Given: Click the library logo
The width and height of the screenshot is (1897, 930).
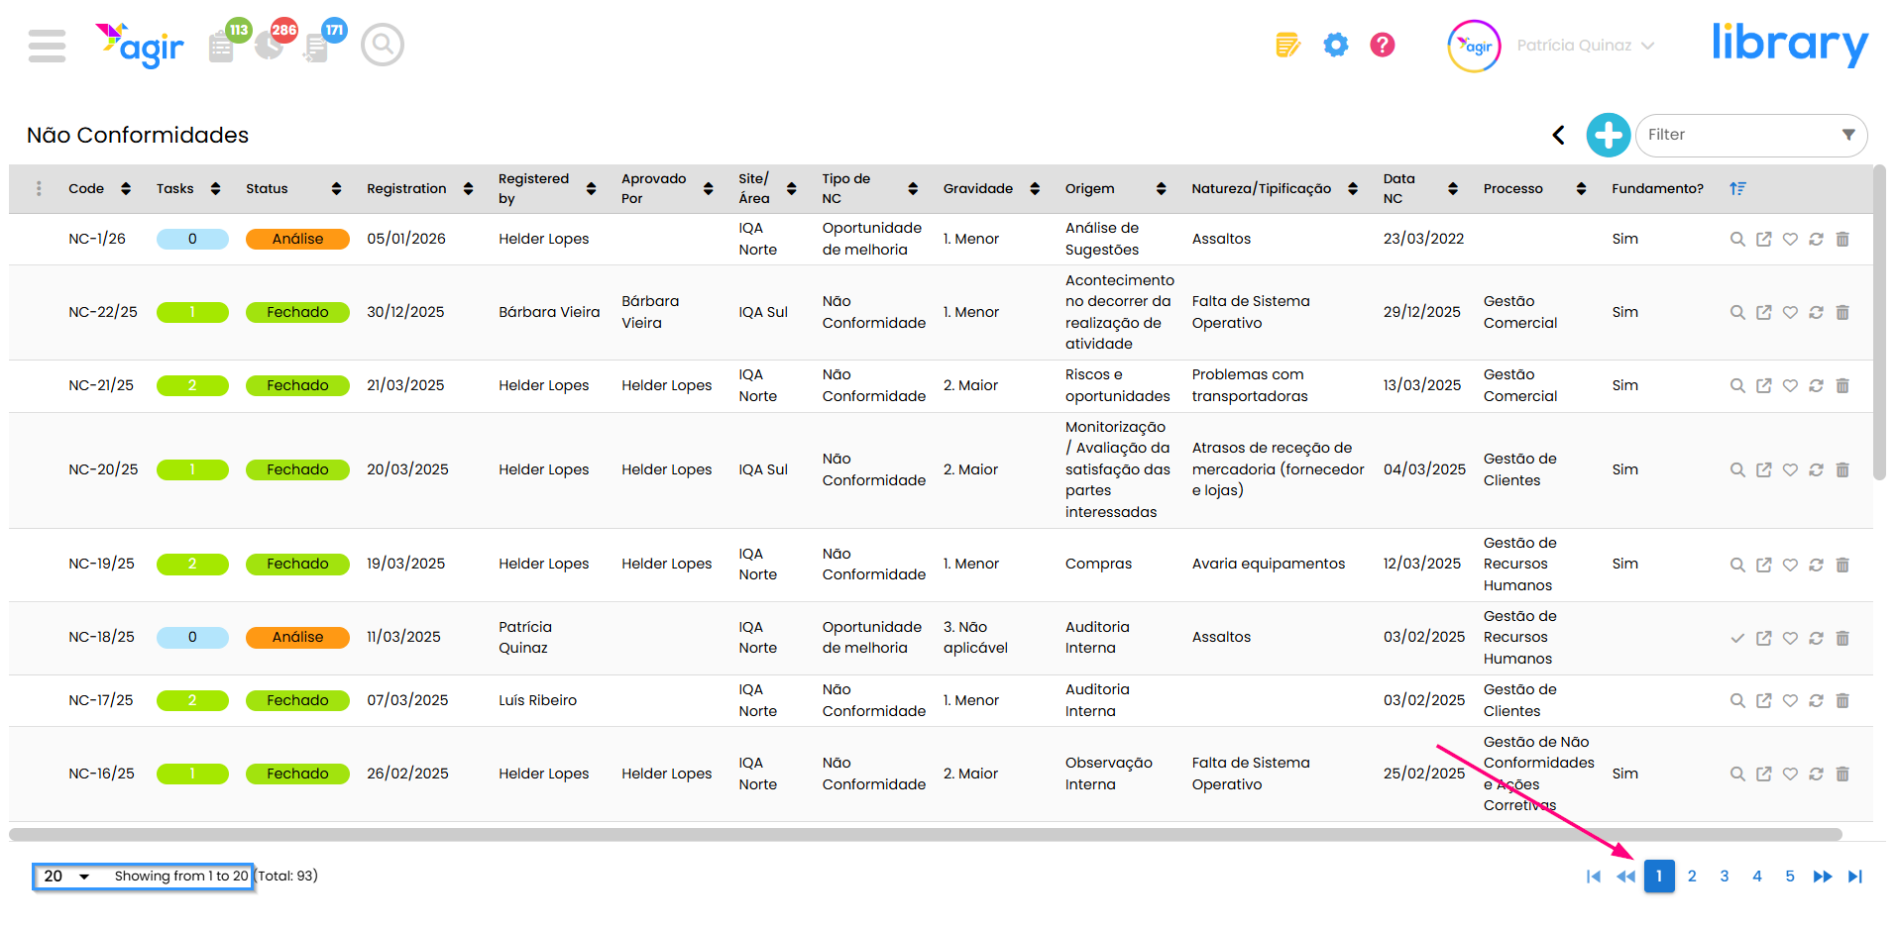Looking at the screenshot, I should pos(1790,45).
